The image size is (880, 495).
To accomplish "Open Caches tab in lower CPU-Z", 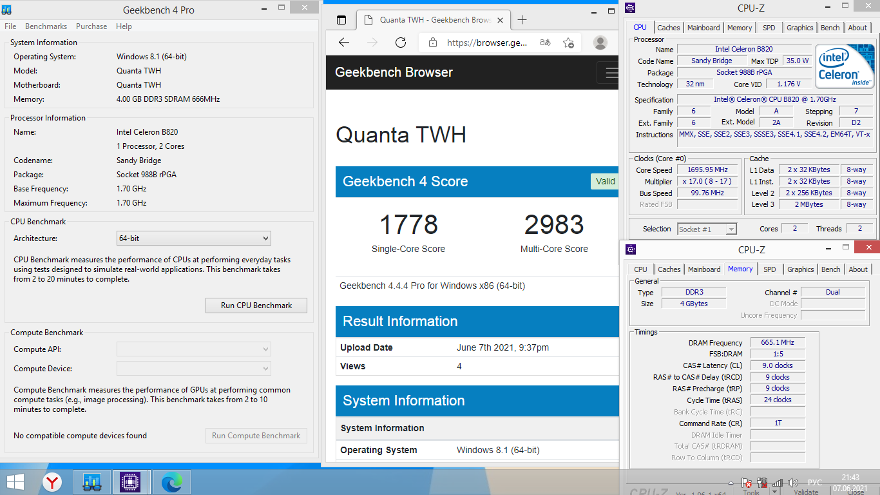I will (669, 269).
